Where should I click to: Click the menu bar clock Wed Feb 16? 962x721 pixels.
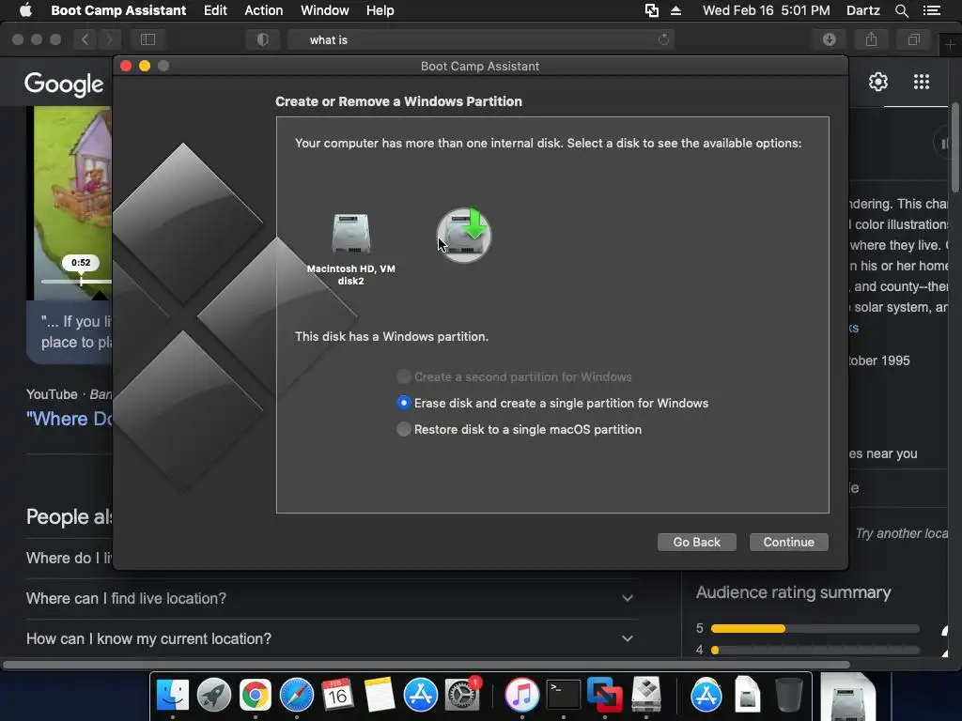tap(767, 10)
